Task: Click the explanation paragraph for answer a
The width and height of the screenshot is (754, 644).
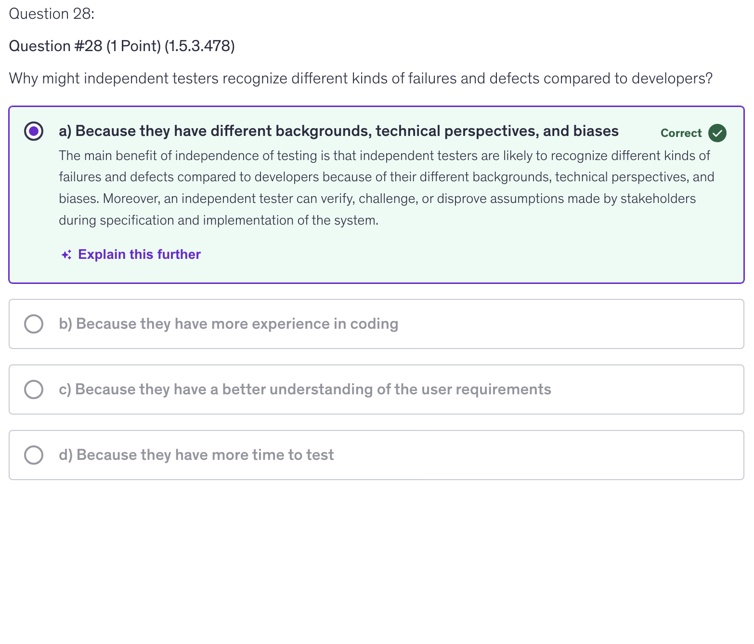Action: pos(386,188)
